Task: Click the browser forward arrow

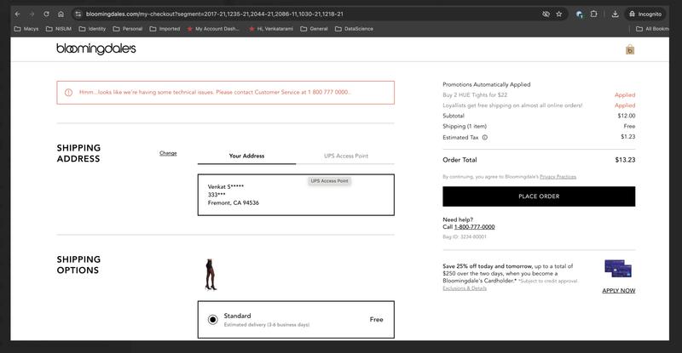Action: (32, 14)
